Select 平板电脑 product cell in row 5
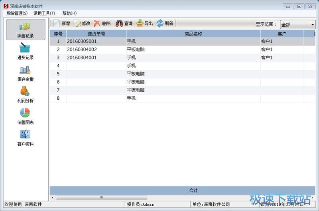Image resolution: width=319 pixels, height=211 pixels. click(193, 74)
